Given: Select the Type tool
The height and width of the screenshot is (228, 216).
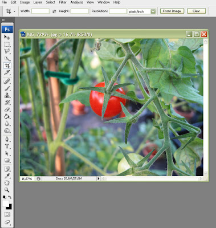Looking at the screenshot, I should coord(7,146).
